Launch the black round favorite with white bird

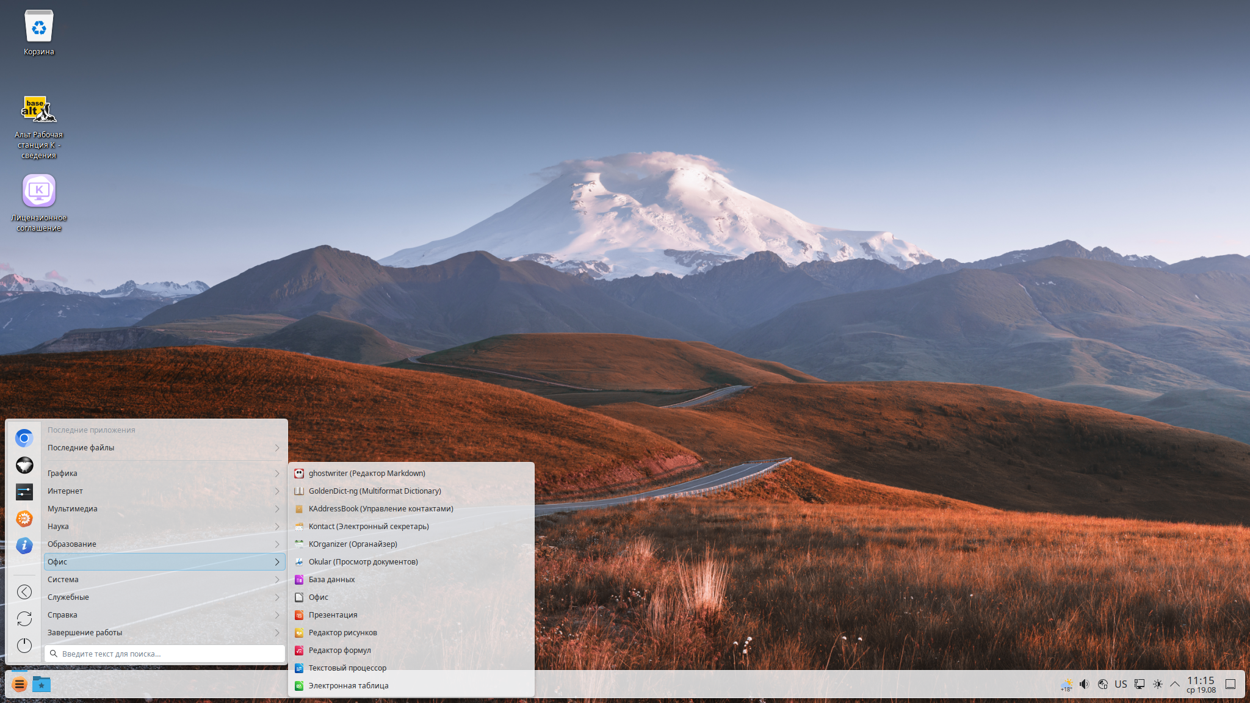(x=24, y=465)
